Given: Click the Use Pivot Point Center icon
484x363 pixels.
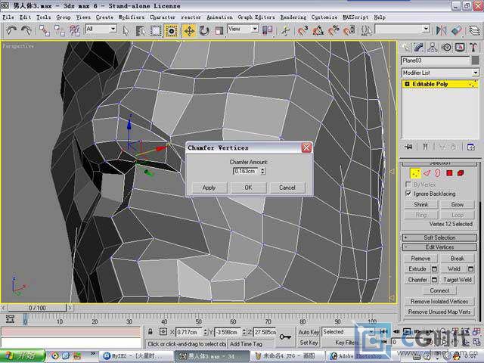Looking at the screenshot, I should [267, 30].
